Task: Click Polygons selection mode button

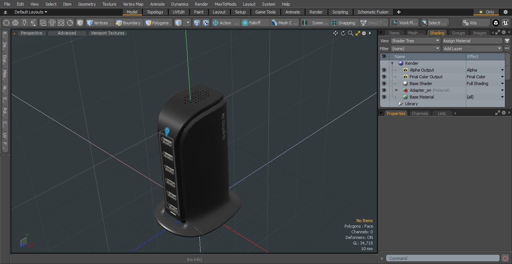Action: pos(157,23)
